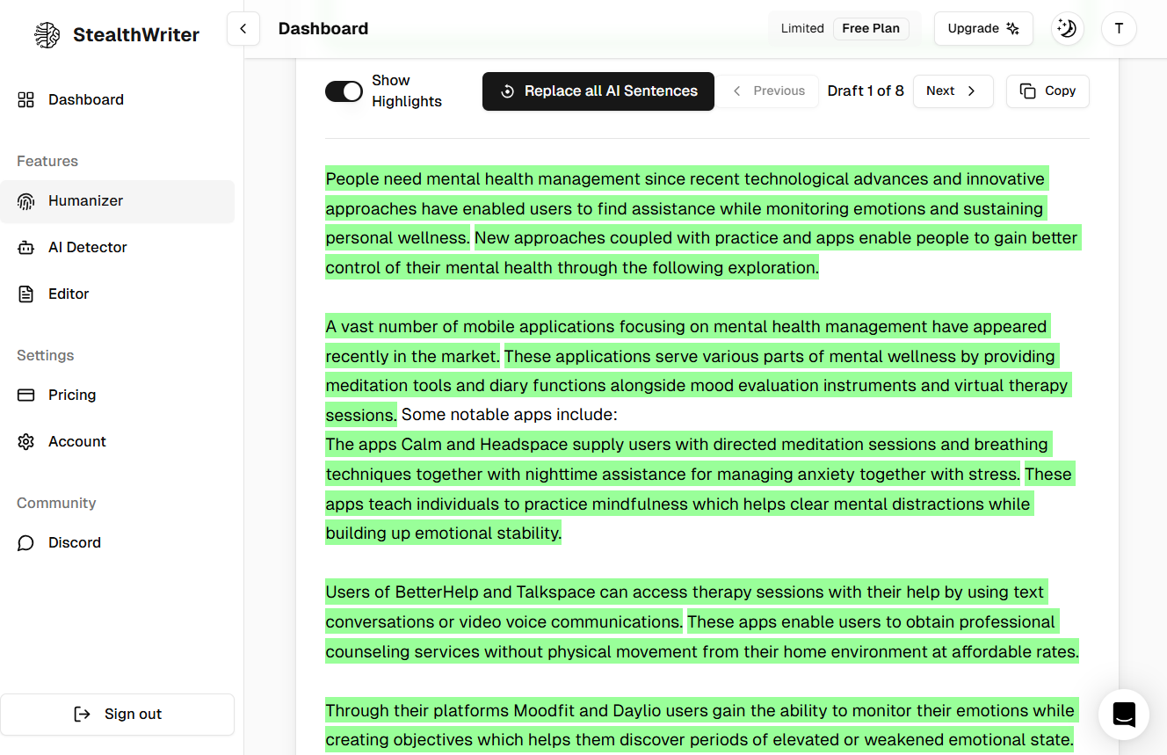Click the Dashboard page title
The image size is (1167, 755).
coord(323,28)
